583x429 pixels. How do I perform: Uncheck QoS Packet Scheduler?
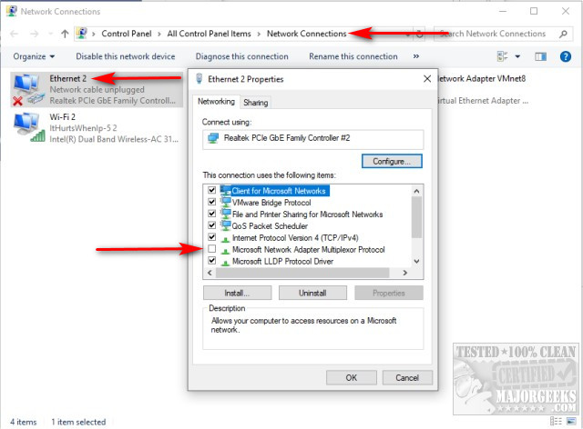(x=212, y=225)
